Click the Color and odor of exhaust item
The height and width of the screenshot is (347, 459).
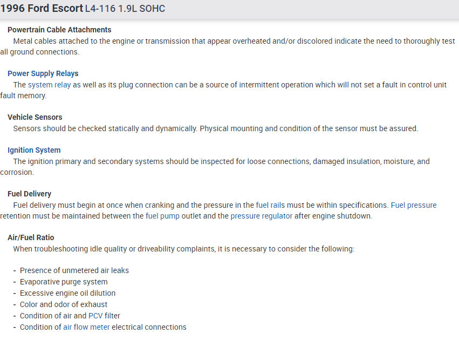[x=64, y=304]
